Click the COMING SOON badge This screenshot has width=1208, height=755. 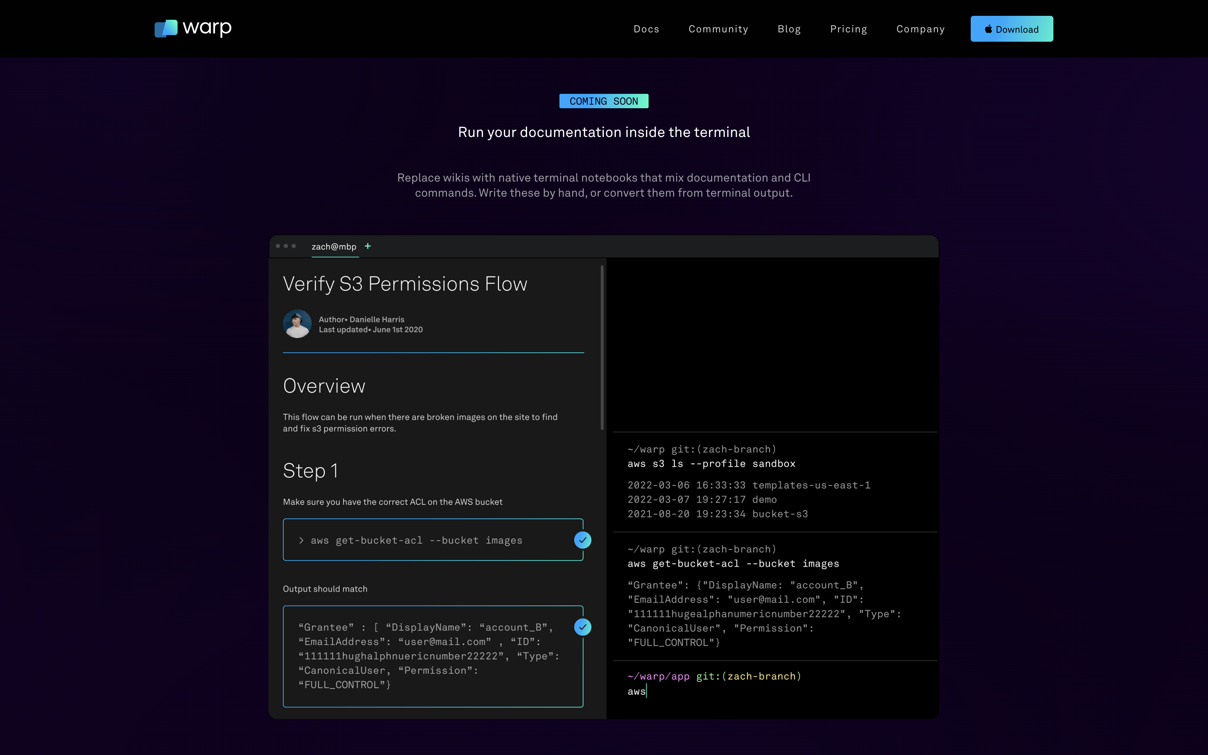(x=604, y=101)
